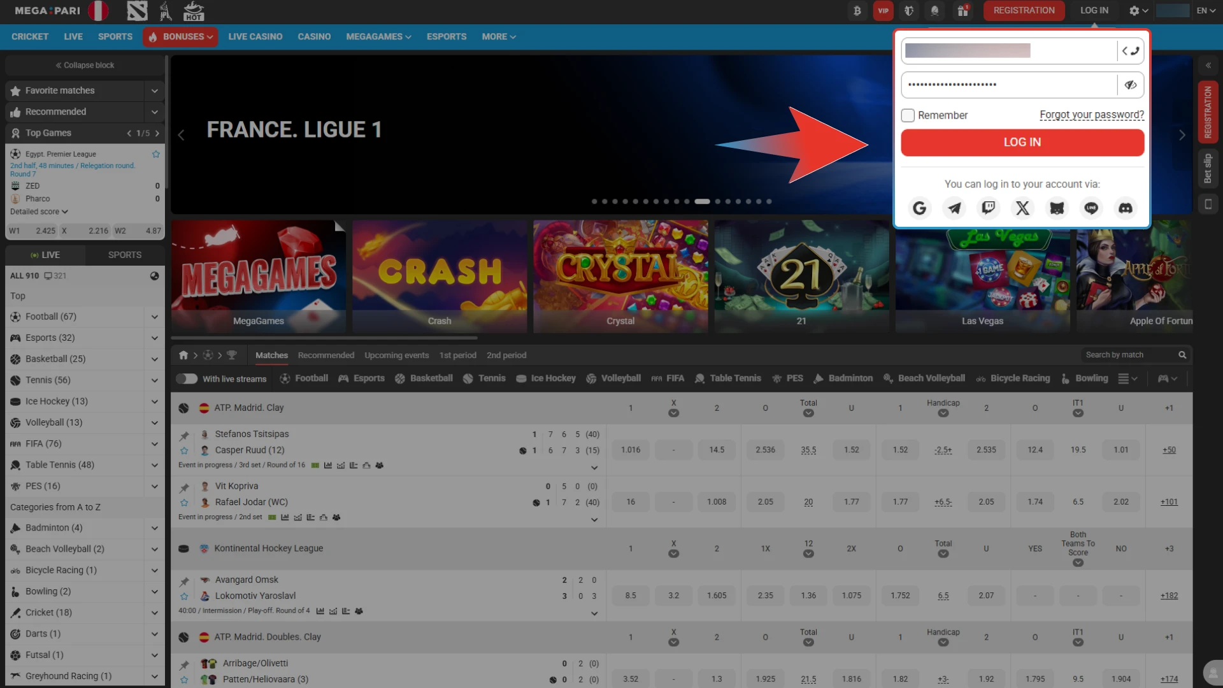Screen dimensions: 1223x688
Task: Open the IPL cricket shortcut icon
Action: pos(166,11)
